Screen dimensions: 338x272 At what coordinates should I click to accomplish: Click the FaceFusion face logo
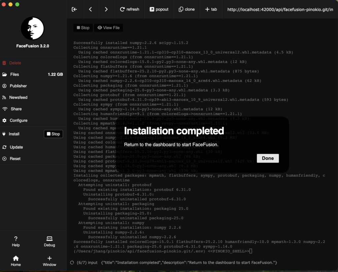click(x=33, y=28)
